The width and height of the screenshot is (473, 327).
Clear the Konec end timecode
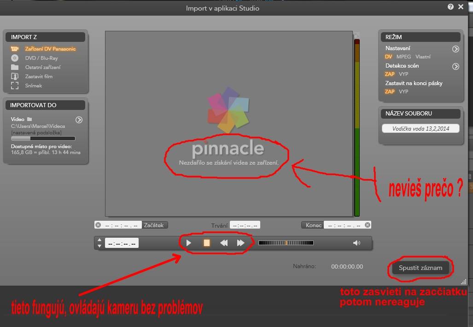(368, 225)
